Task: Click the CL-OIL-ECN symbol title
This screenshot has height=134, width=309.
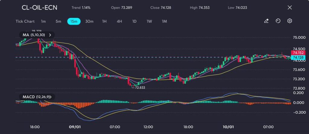Action: [39, 8]
